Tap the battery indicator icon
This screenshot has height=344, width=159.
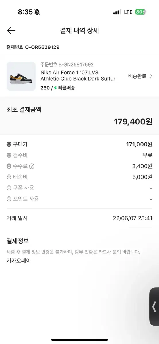141,12
